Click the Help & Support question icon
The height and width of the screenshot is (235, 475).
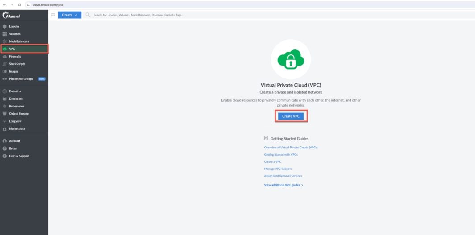(4, 156)
